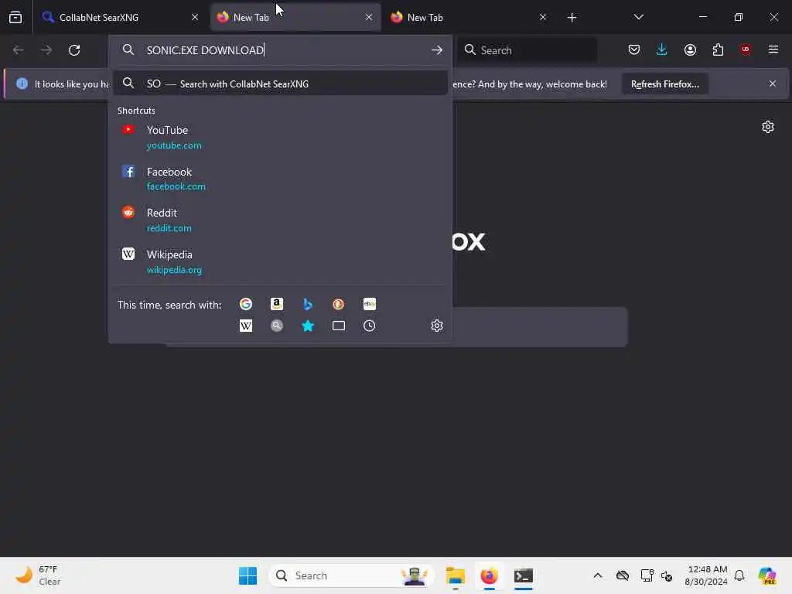
Task: Open the Firefox account menu
Action: coord(690,49)
